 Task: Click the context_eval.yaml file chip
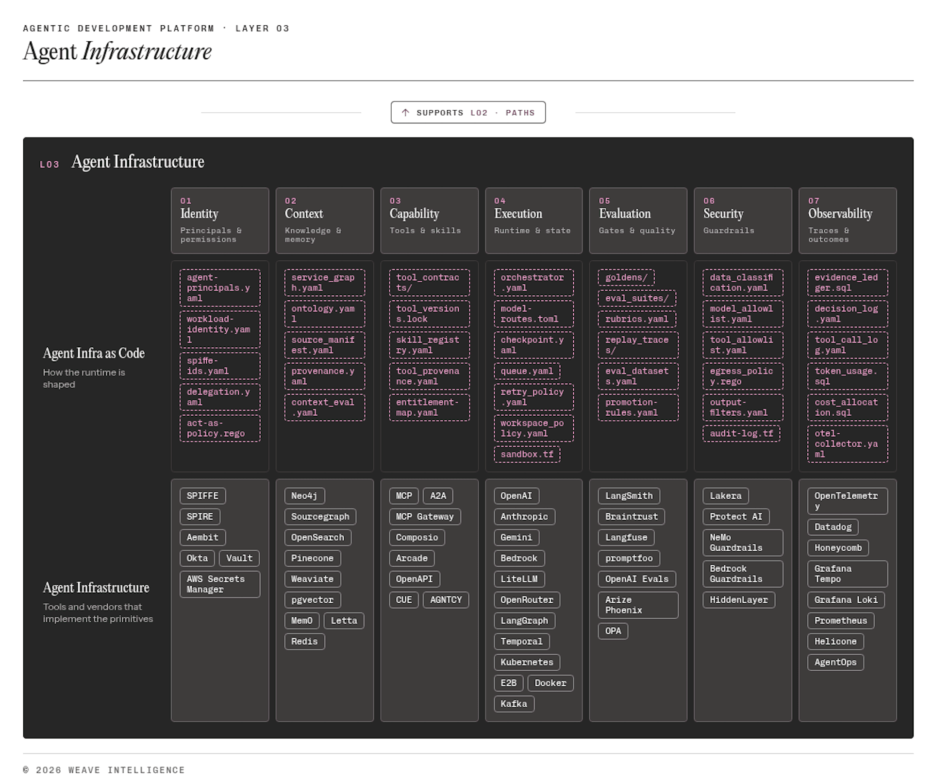(x=325, y=407)
